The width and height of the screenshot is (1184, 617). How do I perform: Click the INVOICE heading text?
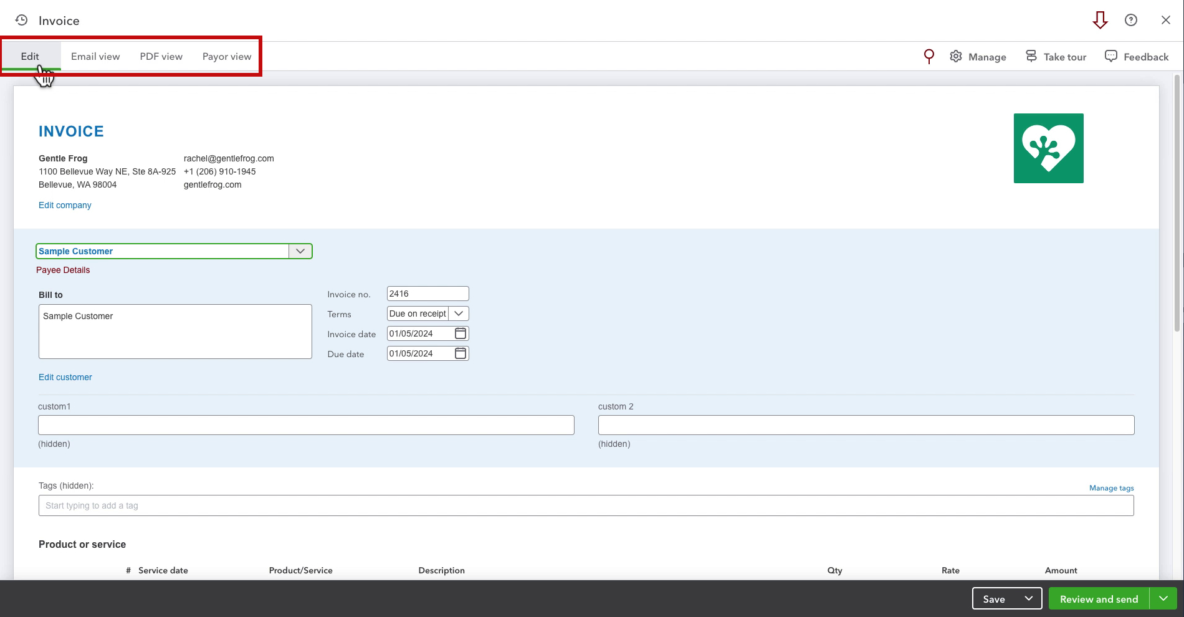point(71,132)
